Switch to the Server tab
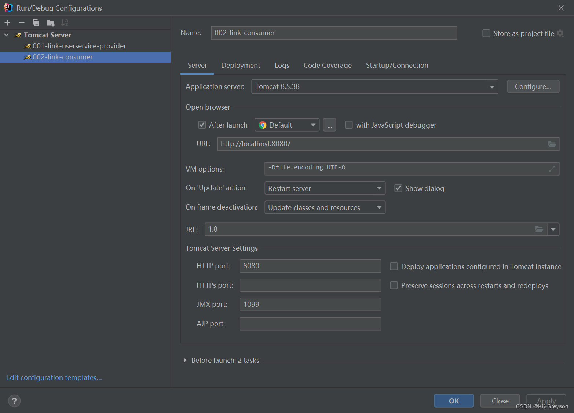This screenshot has width=574, height=413. pos(197,66)
